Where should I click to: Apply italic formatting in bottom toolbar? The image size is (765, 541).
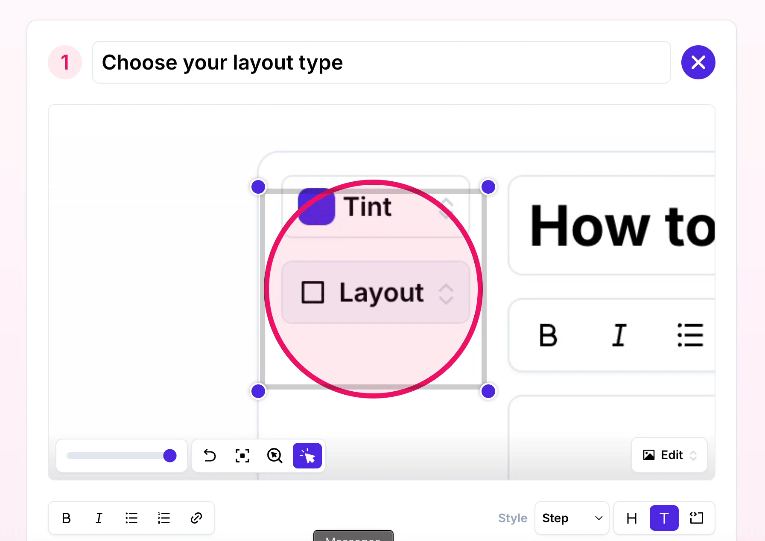(99, 518)
